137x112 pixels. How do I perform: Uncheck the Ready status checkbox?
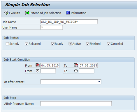(53, 44)
